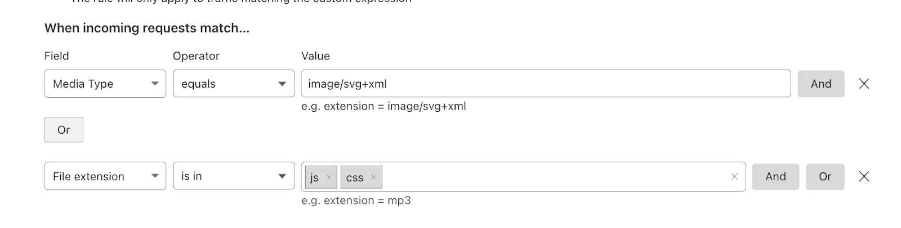
Task: Open the 'is in' operator dropdown
Action: pyautogui.click(x=234, y=176)
